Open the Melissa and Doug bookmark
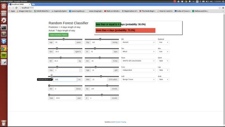 point(200,11)
